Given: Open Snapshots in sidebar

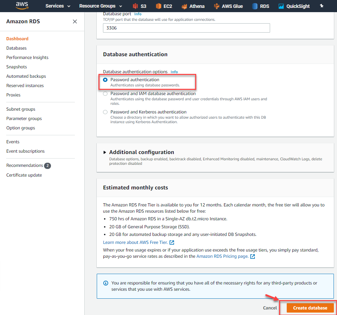Looking at the screenshot, I should coord(17,67).
